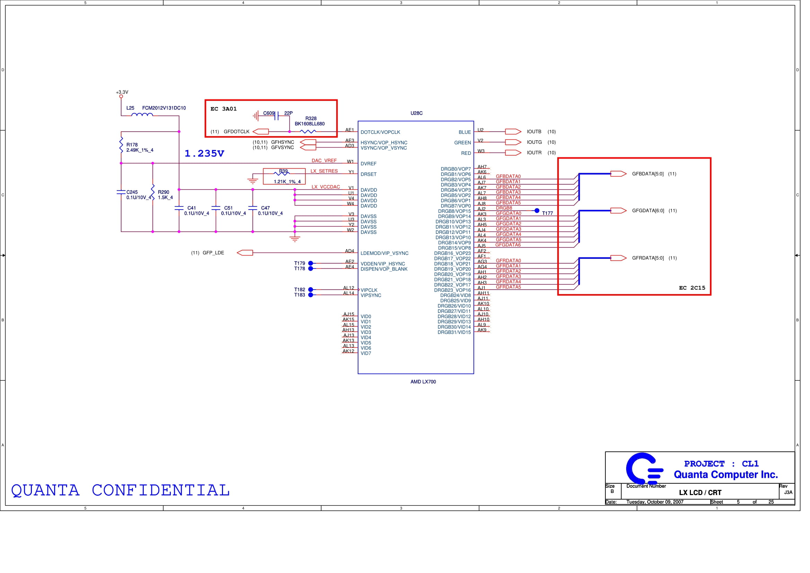Select the GFGDATA6 net label

(x=508, y=245)
